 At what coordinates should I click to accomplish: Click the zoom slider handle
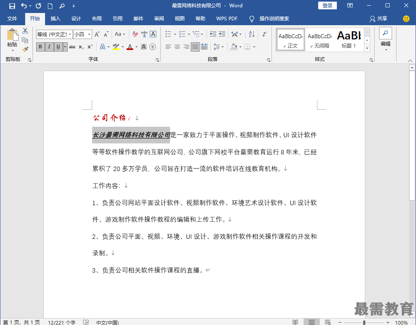tap(364, 322)
